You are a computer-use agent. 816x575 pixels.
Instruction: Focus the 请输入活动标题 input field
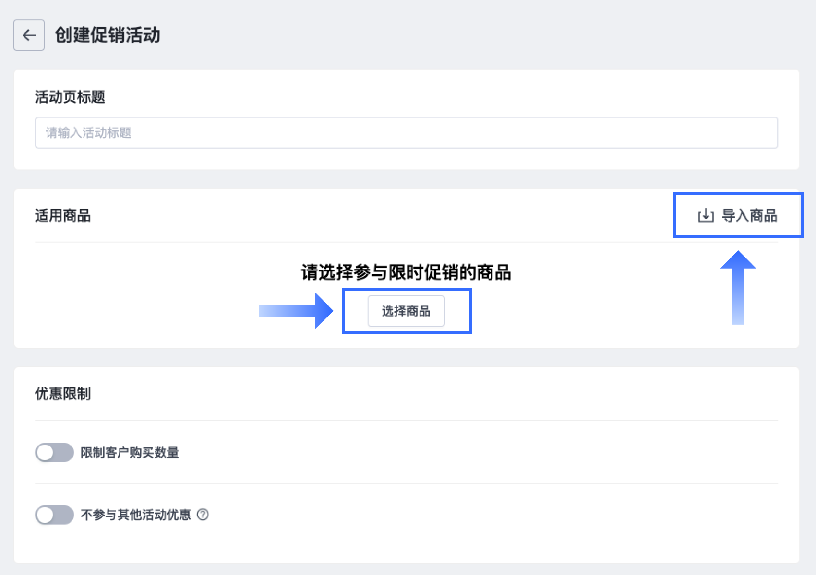[x=406, y=133]
